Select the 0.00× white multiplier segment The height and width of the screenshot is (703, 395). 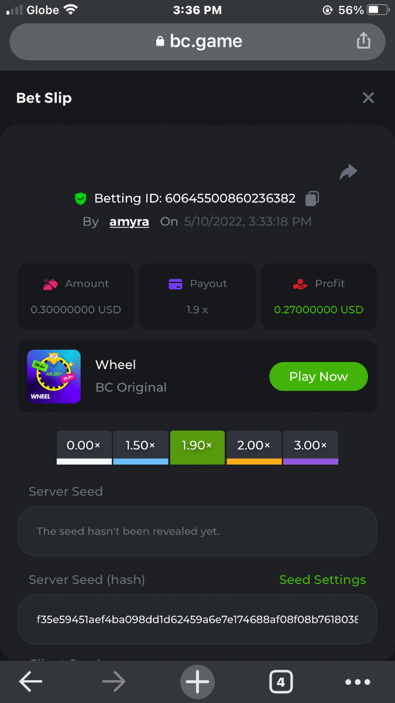84,447
